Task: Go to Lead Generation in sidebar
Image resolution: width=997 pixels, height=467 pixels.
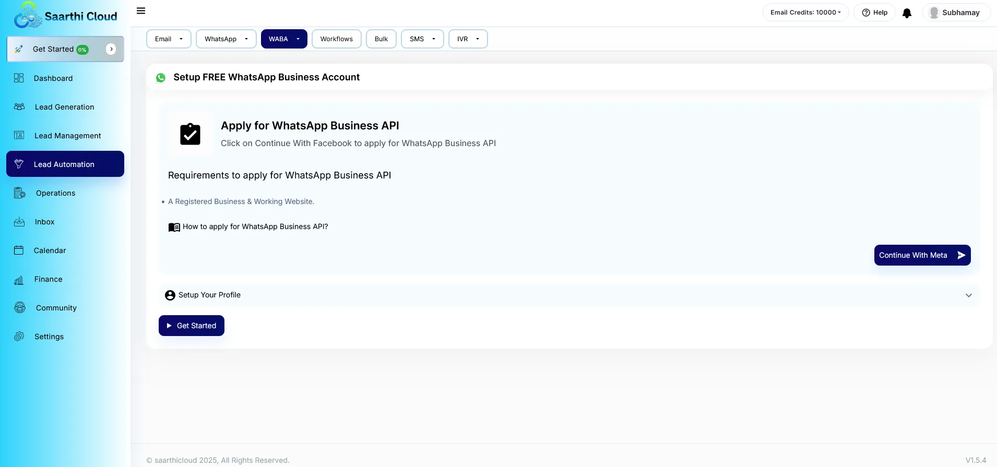Action: (64, 107)
